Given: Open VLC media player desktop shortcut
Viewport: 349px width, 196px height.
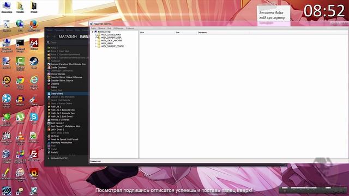Looking at the screenshot, I should coord(20,138).
